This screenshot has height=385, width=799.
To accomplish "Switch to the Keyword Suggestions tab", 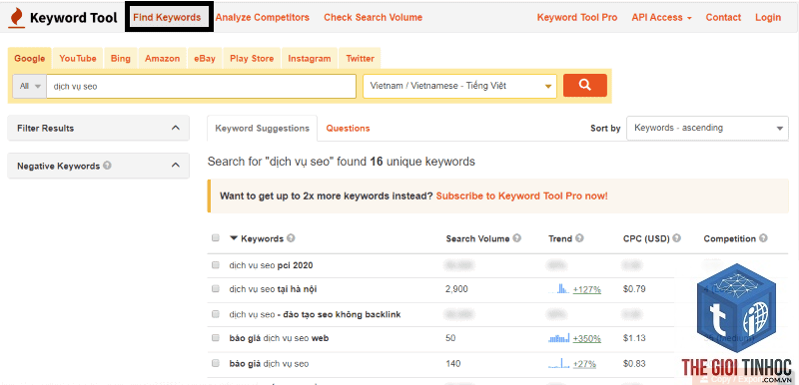I will [263, 128].
